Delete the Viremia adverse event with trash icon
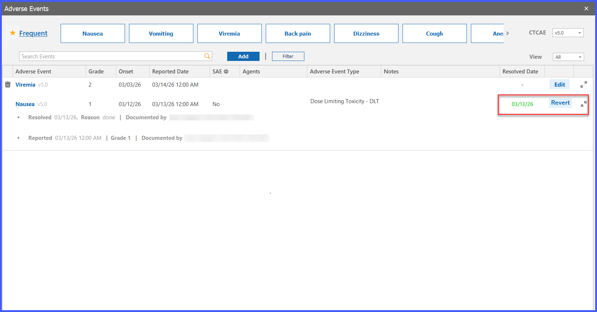 click(8, 85)
